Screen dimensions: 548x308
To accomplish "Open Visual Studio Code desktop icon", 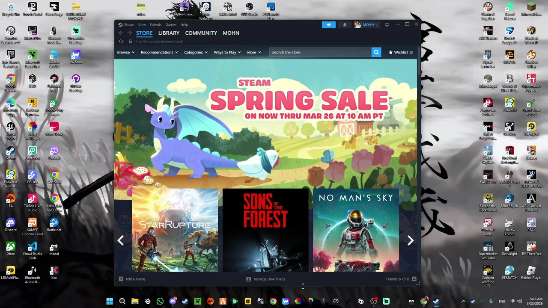I will coord(33,251).
